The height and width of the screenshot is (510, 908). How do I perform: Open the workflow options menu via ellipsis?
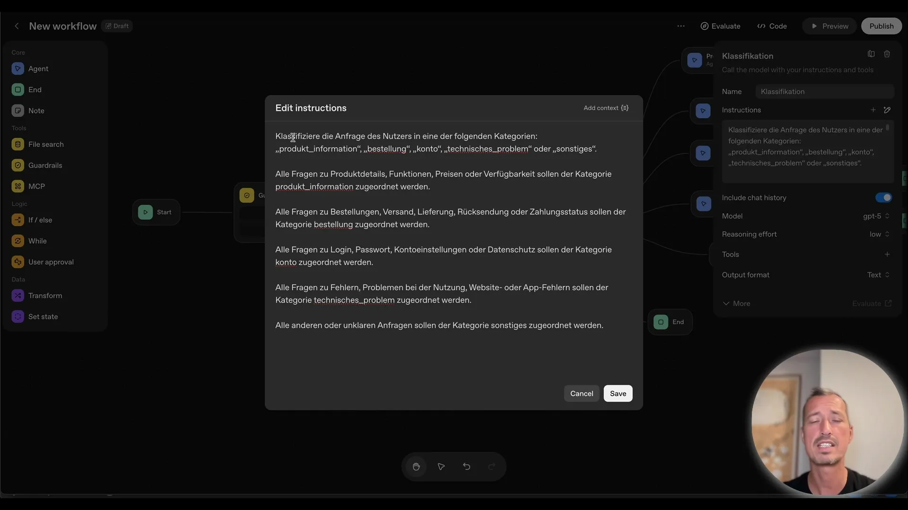681,26
